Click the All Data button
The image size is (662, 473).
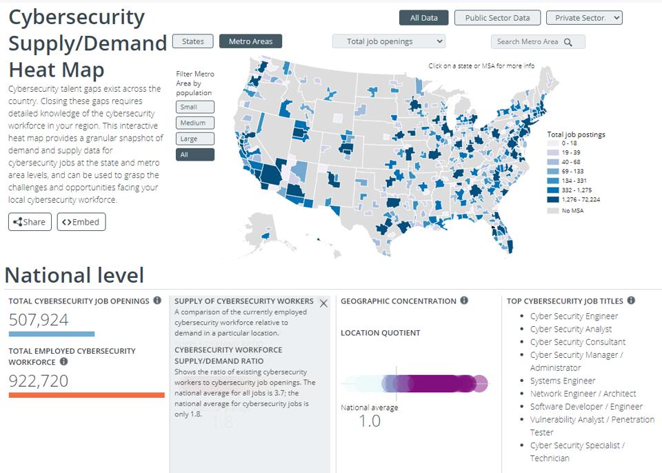point(423,18)
